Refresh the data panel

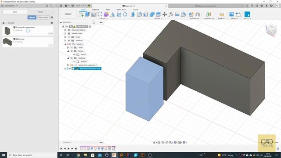pos(47,6)
